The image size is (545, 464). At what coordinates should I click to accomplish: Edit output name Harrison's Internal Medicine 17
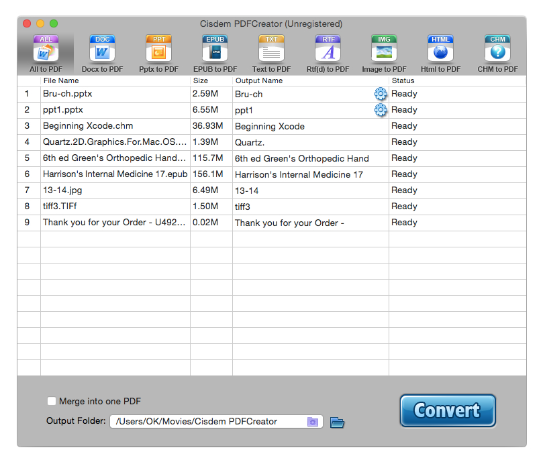(299, 175)
